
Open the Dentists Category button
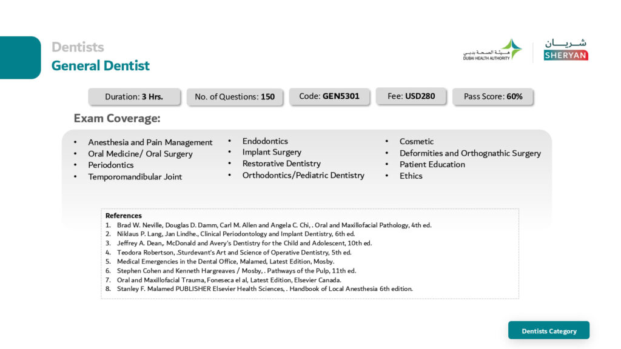coord(549,331)
